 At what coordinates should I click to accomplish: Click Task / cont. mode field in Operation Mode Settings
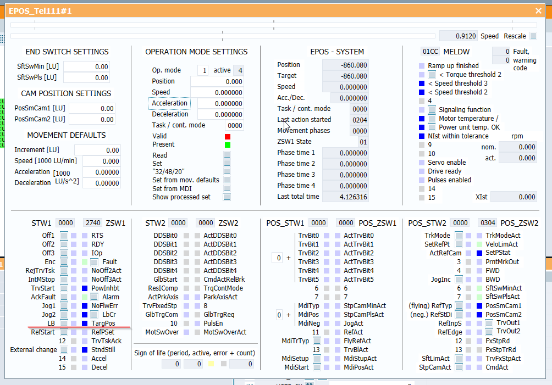click(x=234, y=126)
